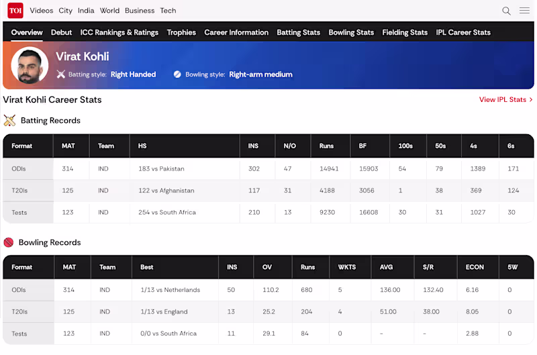Screen dimensions: 537x355
Task: Click the Tests economy value 2.88
Action: 472,334
